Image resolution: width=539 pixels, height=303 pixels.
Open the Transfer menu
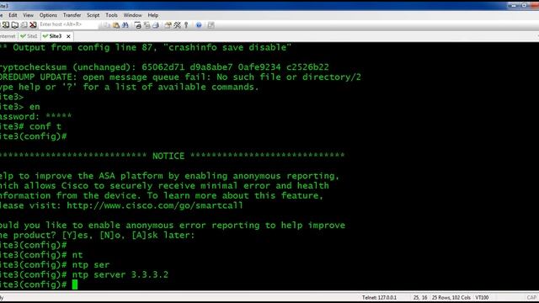point(72,15)
